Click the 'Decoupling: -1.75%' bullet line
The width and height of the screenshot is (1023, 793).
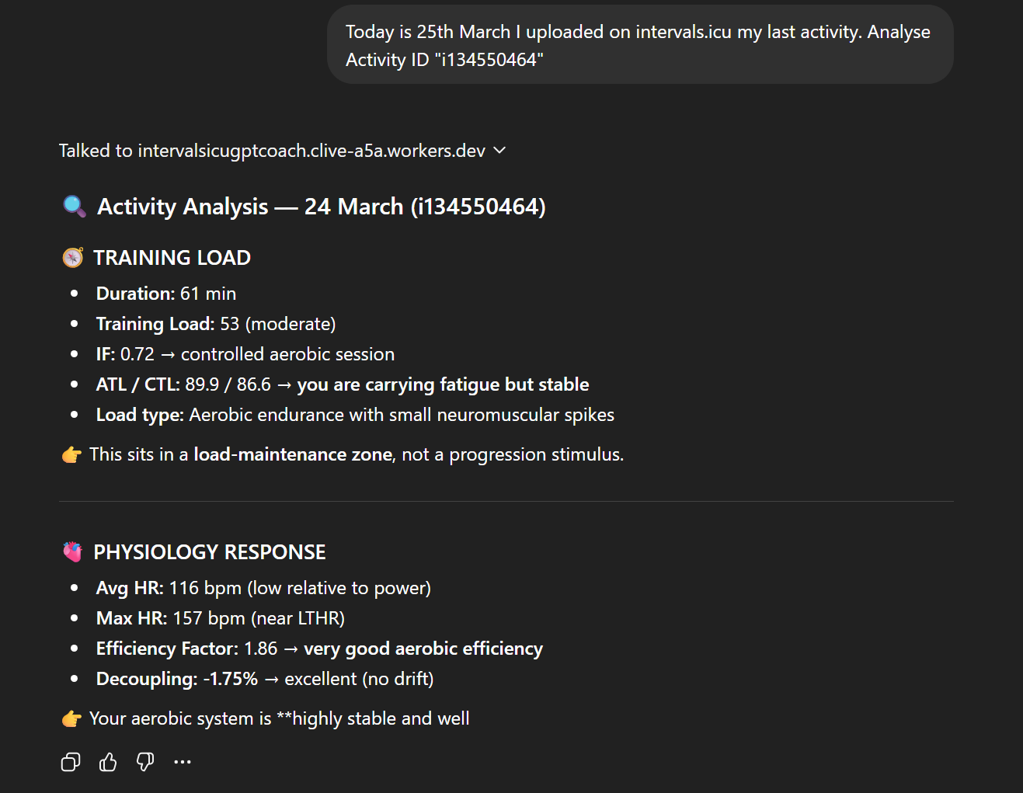[x=264, y=679]
